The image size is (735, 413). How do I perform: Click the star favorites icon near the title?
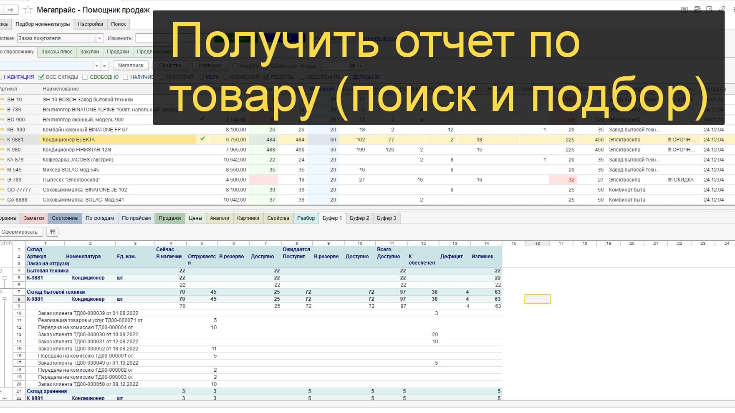point(28,9)
